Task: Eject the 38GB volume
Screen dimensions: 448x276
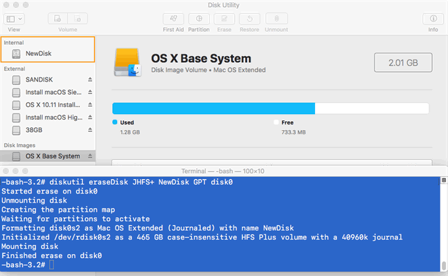Action: (90, 129)
